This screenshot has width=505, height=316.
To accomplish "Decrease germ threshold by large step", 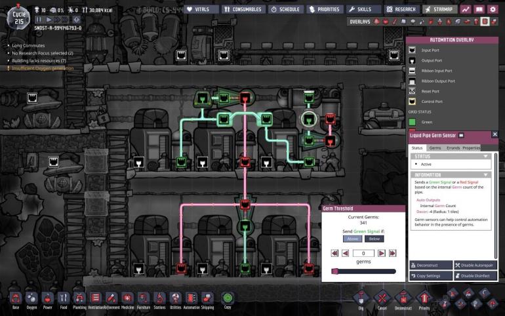I will coord(334,253).
